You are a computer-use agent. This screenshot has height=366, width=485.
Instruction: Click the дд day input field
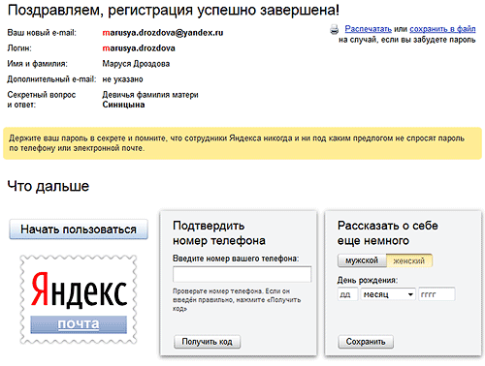pyautogui.click(x=347, y=294)
